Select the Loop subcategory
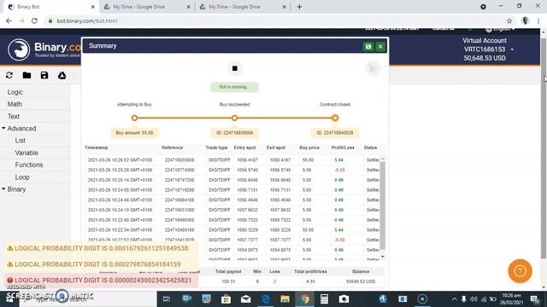The image size is (547, 307). 22,177
